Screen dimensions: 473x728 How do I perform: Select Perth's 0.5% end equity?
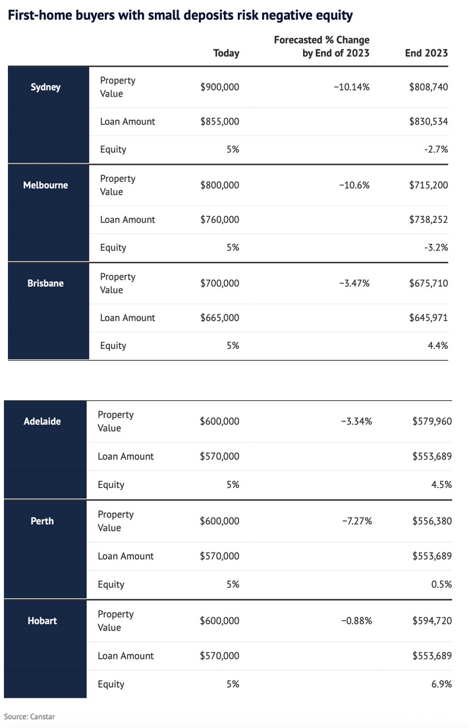coord(441,584)
